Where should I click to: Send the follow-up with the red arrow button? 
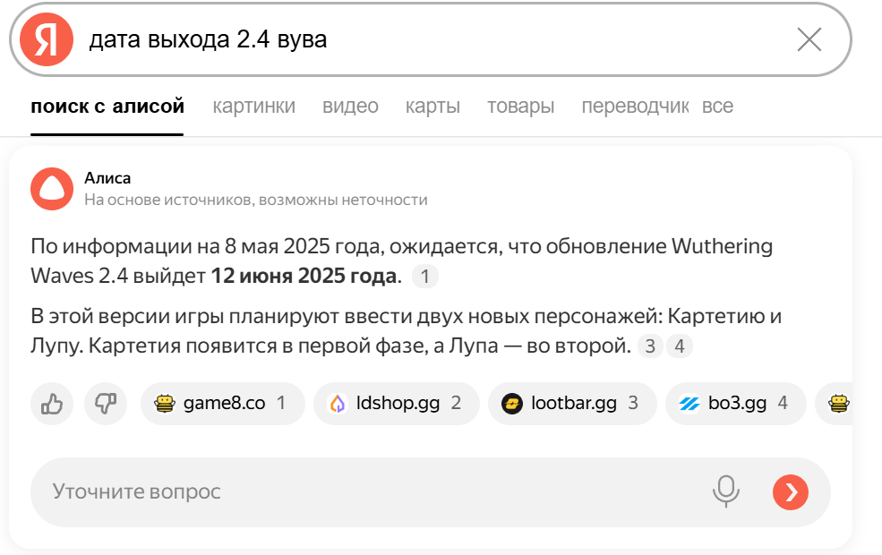tap(791, 492)
